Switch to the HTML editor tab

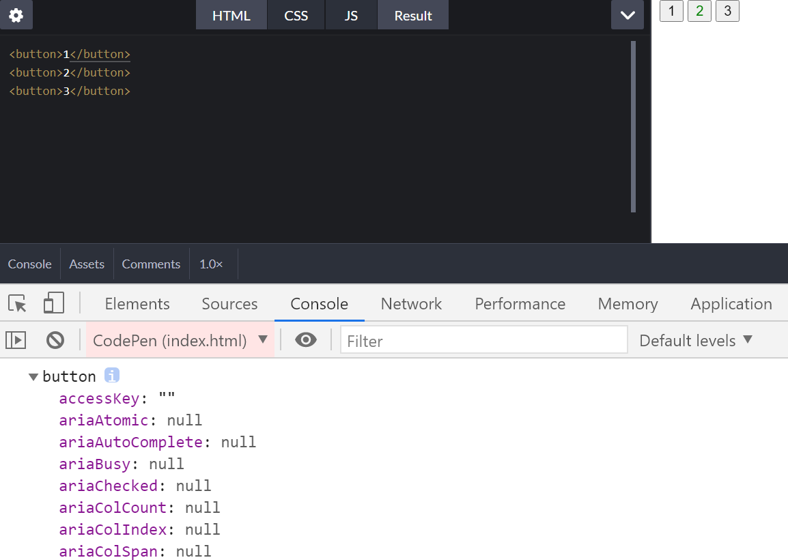click(x=231, y=15)
